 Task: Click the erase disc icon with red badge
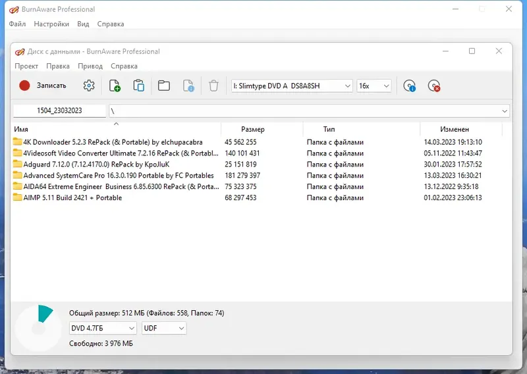coord(434,86)
